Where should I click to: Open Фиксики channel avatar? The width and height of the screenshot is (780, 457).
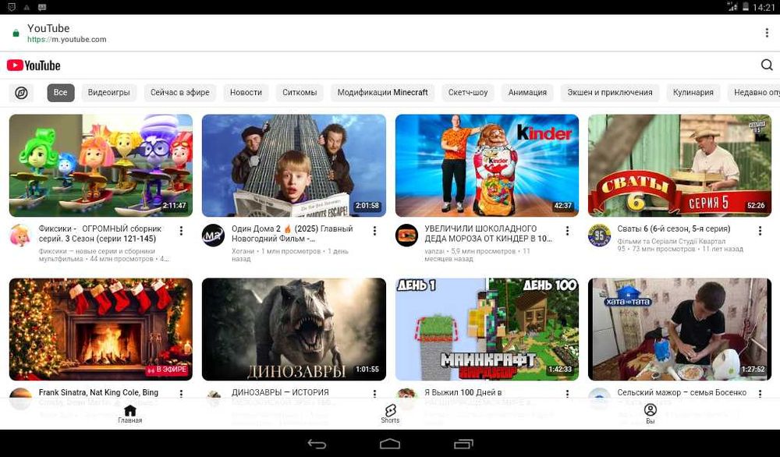point(20,236)
